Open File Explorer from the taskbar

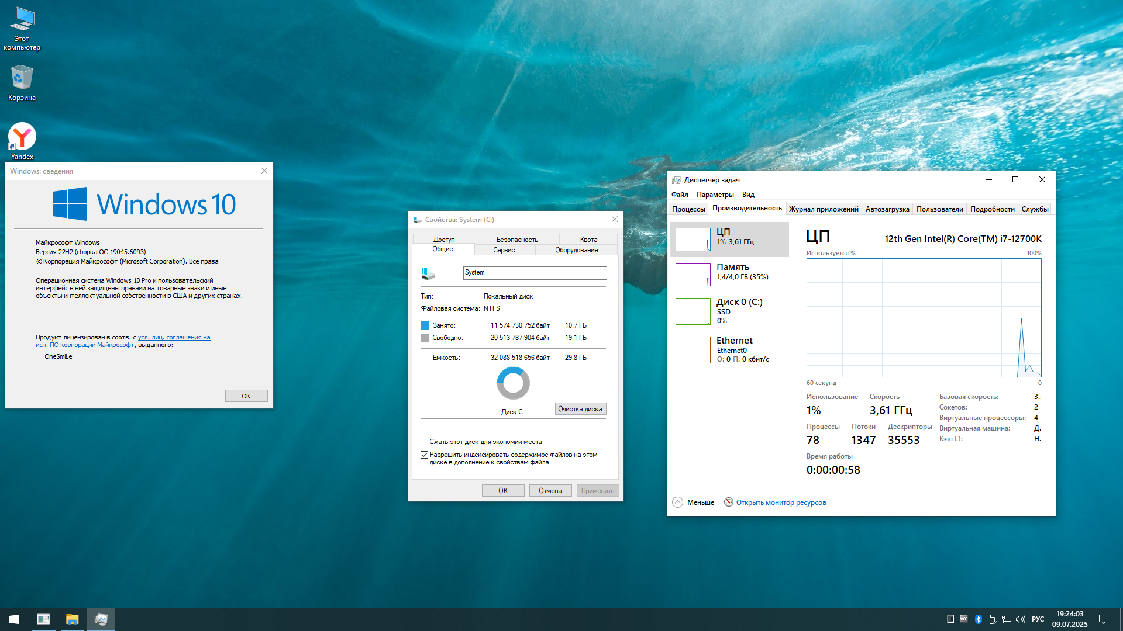tap(72, 619)
